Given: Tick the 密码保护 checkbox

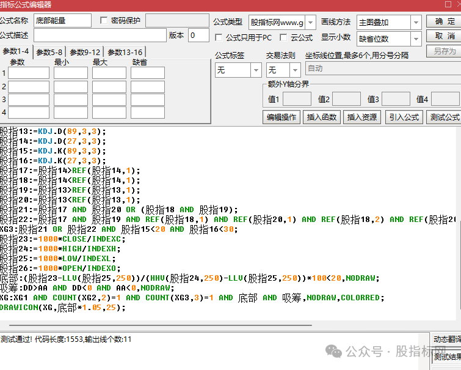Looking at the screenshot, I should pyautogui.click(x=104, y=20).
